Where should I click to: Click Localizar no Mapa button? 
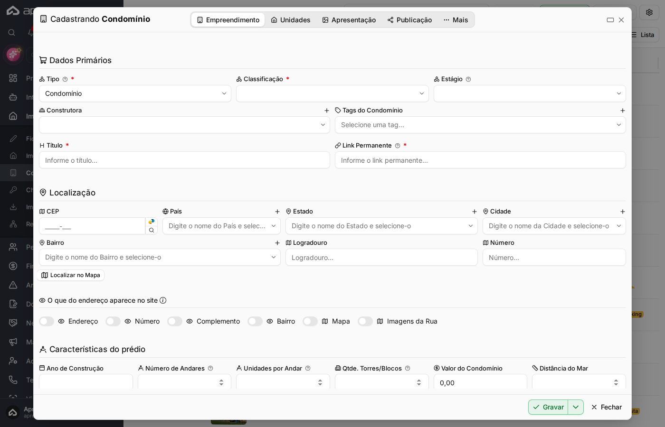[x=71, y=275]
